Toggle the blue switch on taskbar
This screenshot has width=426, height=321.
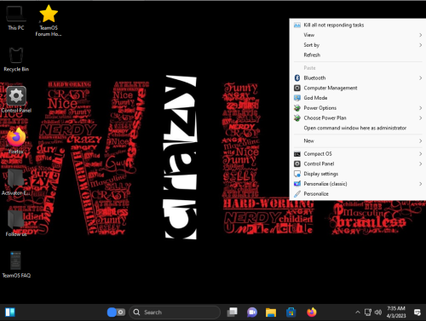click(116, 312)
